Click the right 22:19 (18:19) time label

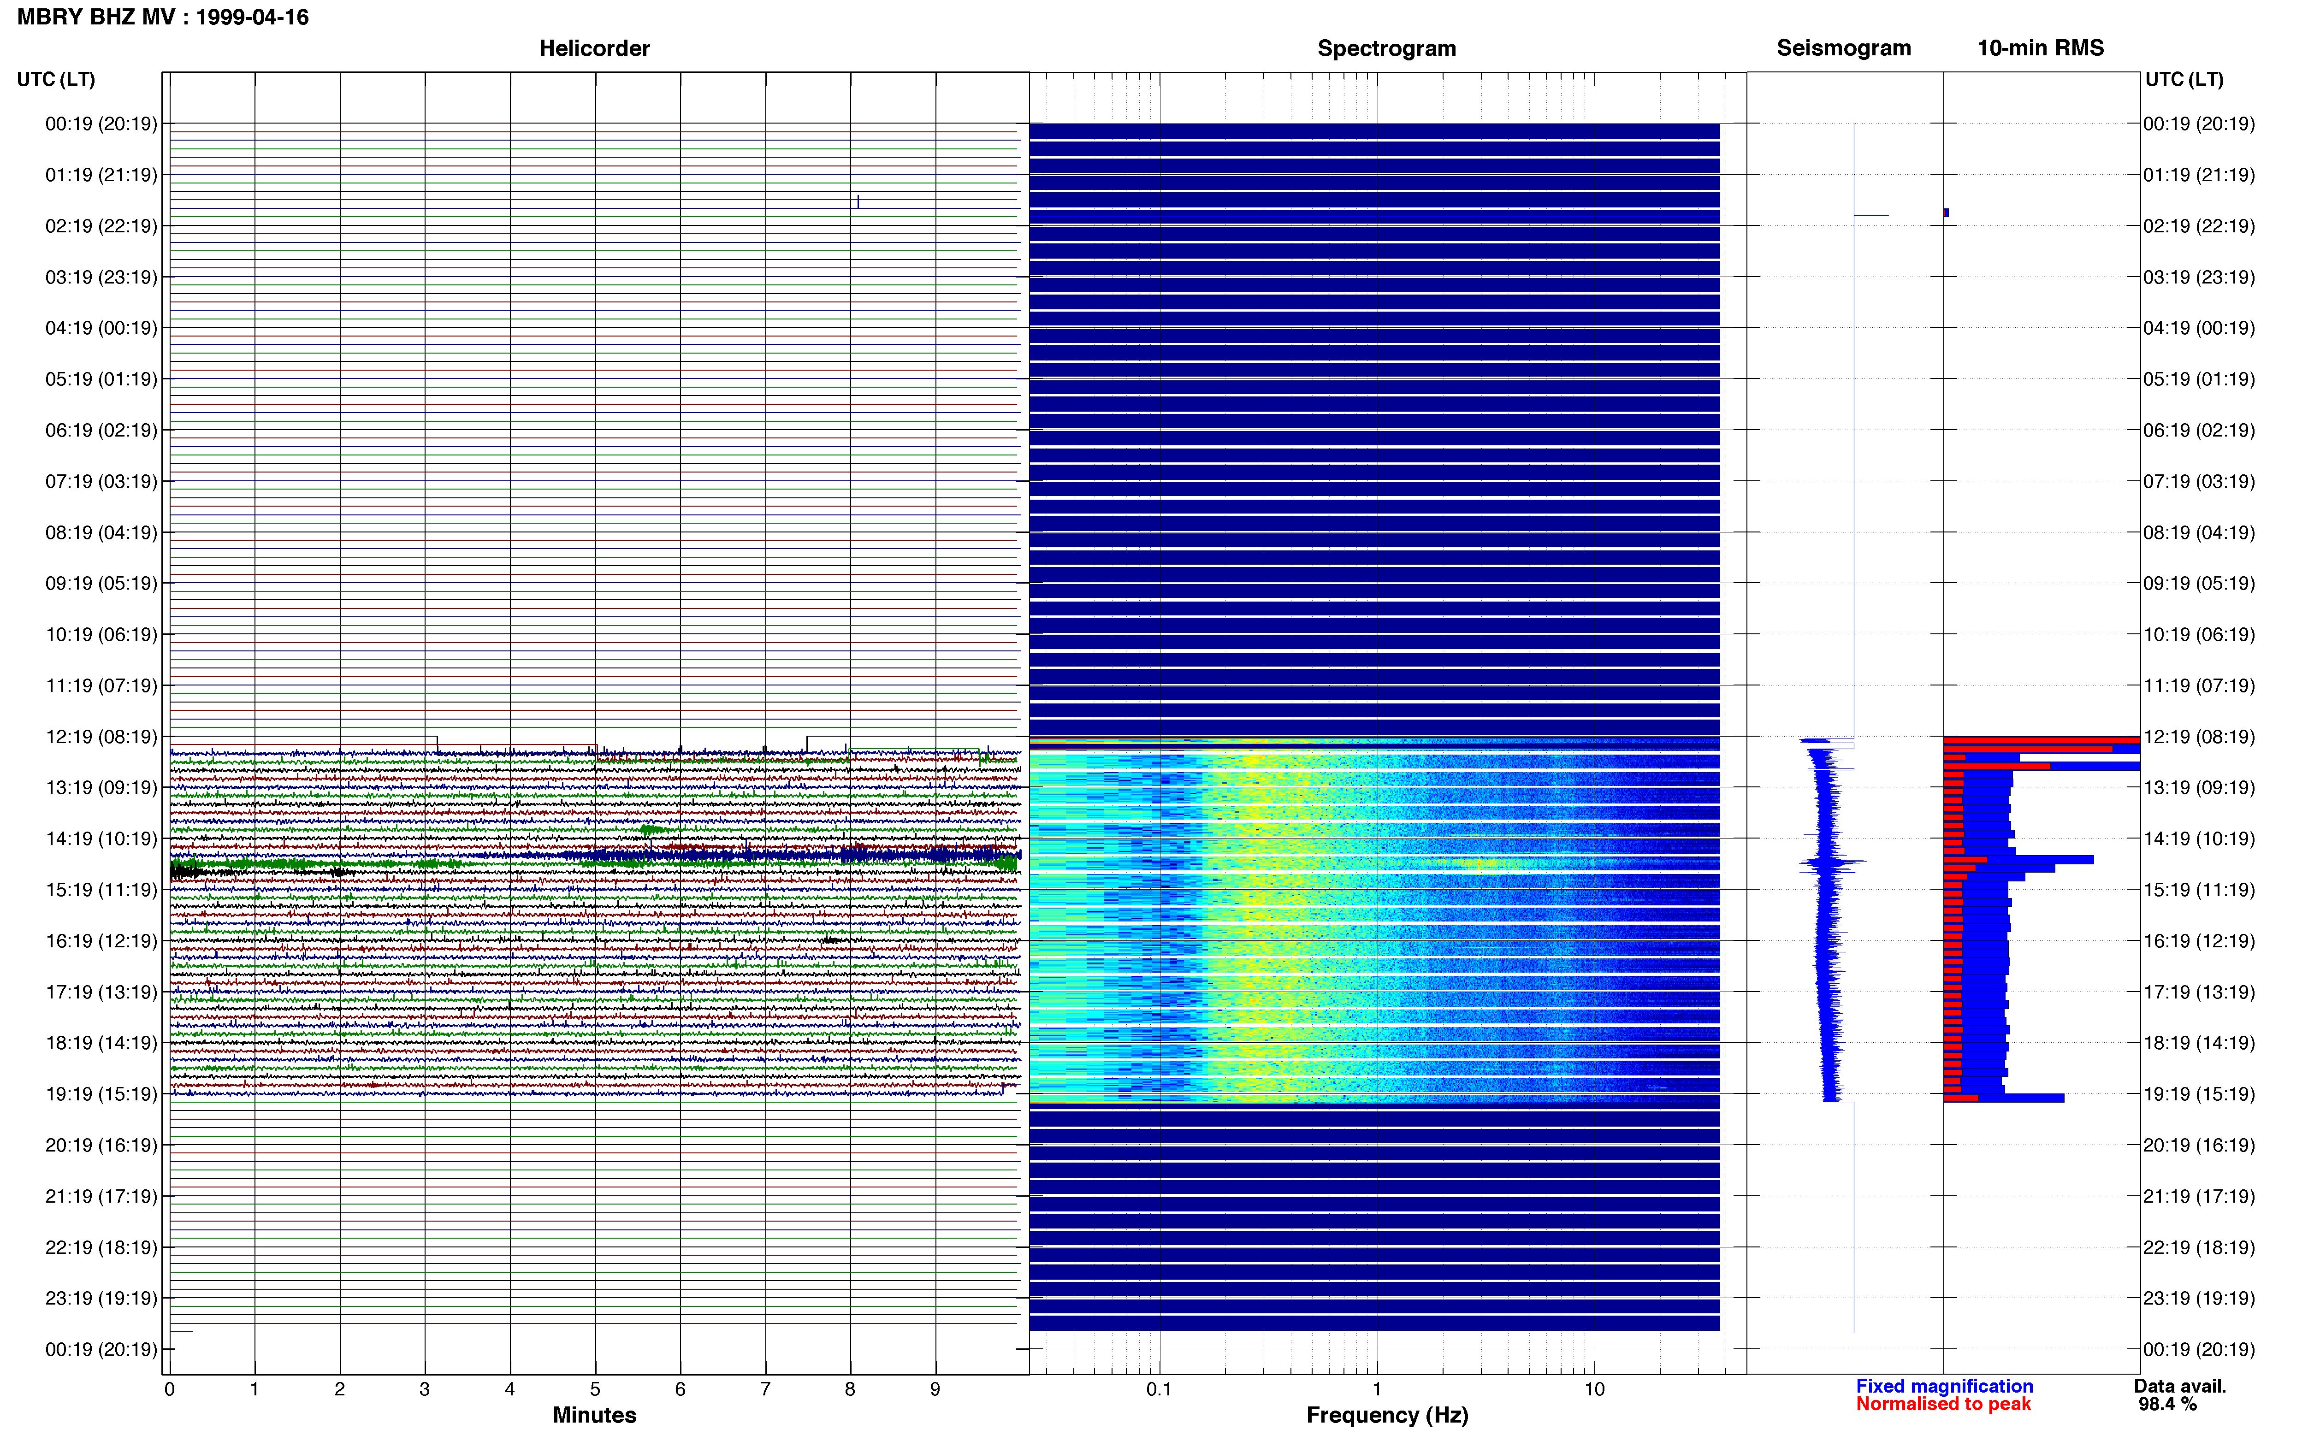pos(2199,1248)
